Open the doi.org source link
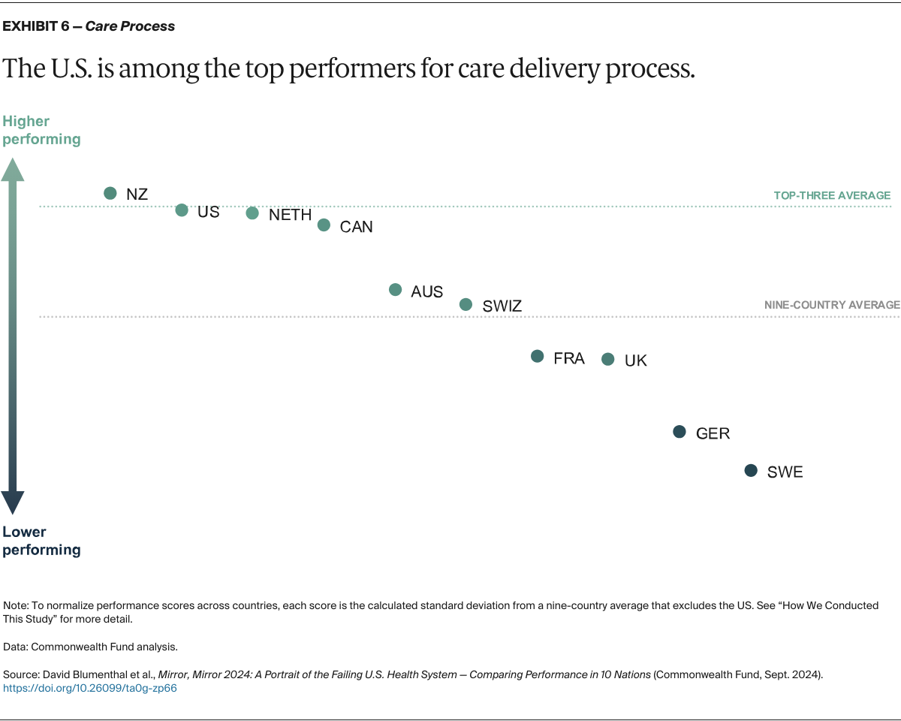The width and height of the screenshot is (901, 721). coord(90,688)
